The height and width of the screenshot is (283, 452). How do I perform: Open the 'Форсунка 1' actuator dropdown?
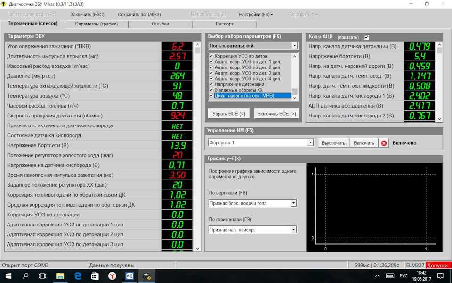(310, 142)
